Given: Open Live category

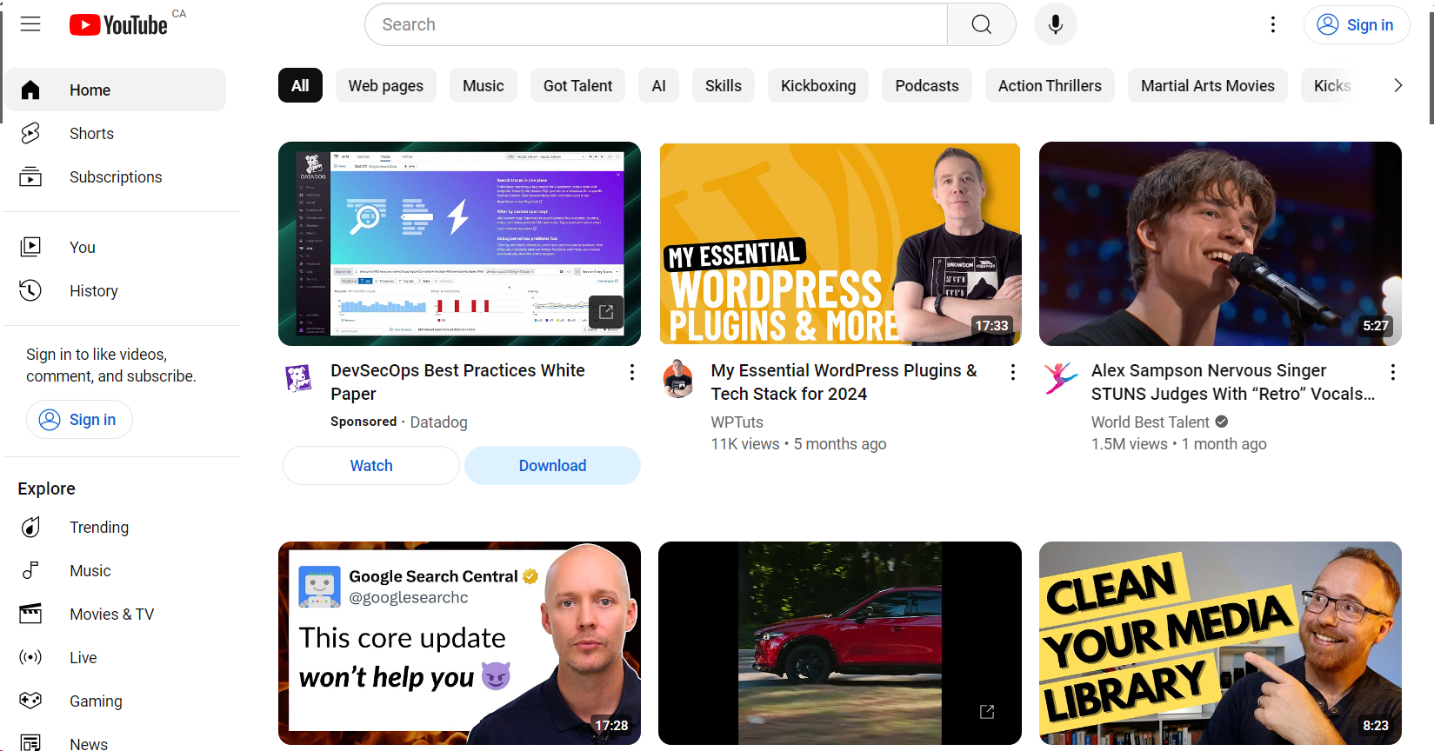Looking at the screenshot, I should pos(116,657).
